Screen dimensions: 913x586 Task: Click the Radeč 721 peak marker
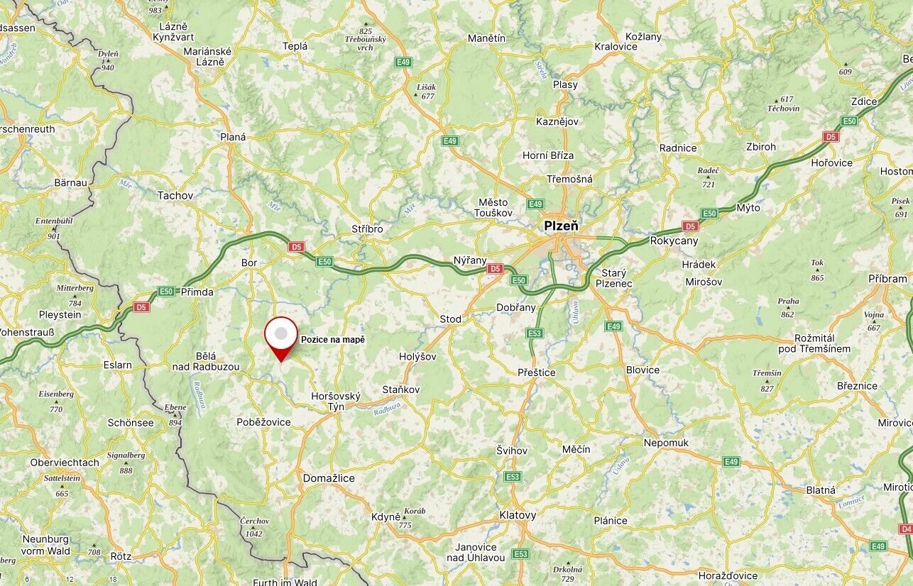(708, 177)
